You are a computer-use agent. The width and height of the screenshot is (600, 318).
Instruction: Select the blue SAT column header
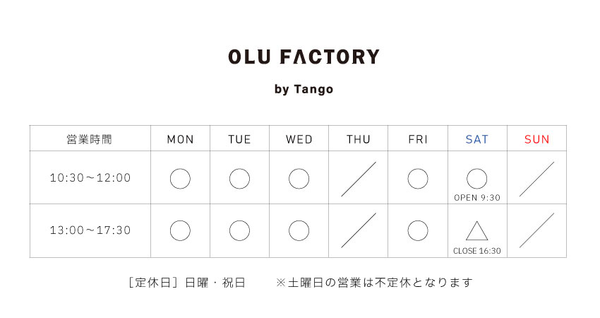click(477, 139)
